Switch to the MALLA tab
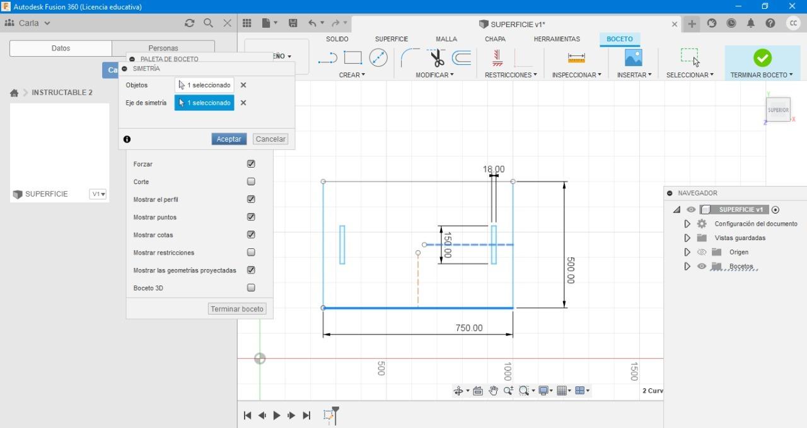 (x=446, y=39)
